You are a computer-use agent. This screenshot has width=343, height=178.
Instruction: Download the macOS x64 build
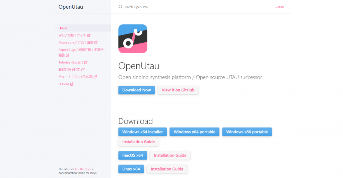(x=133, y=155)
